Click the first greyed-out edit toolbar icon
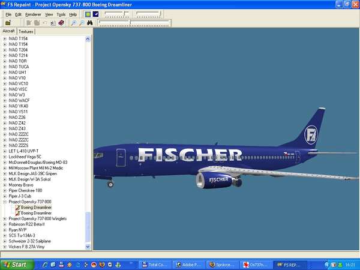The height and width of the screenshot is (270, 360). [29, 23]
